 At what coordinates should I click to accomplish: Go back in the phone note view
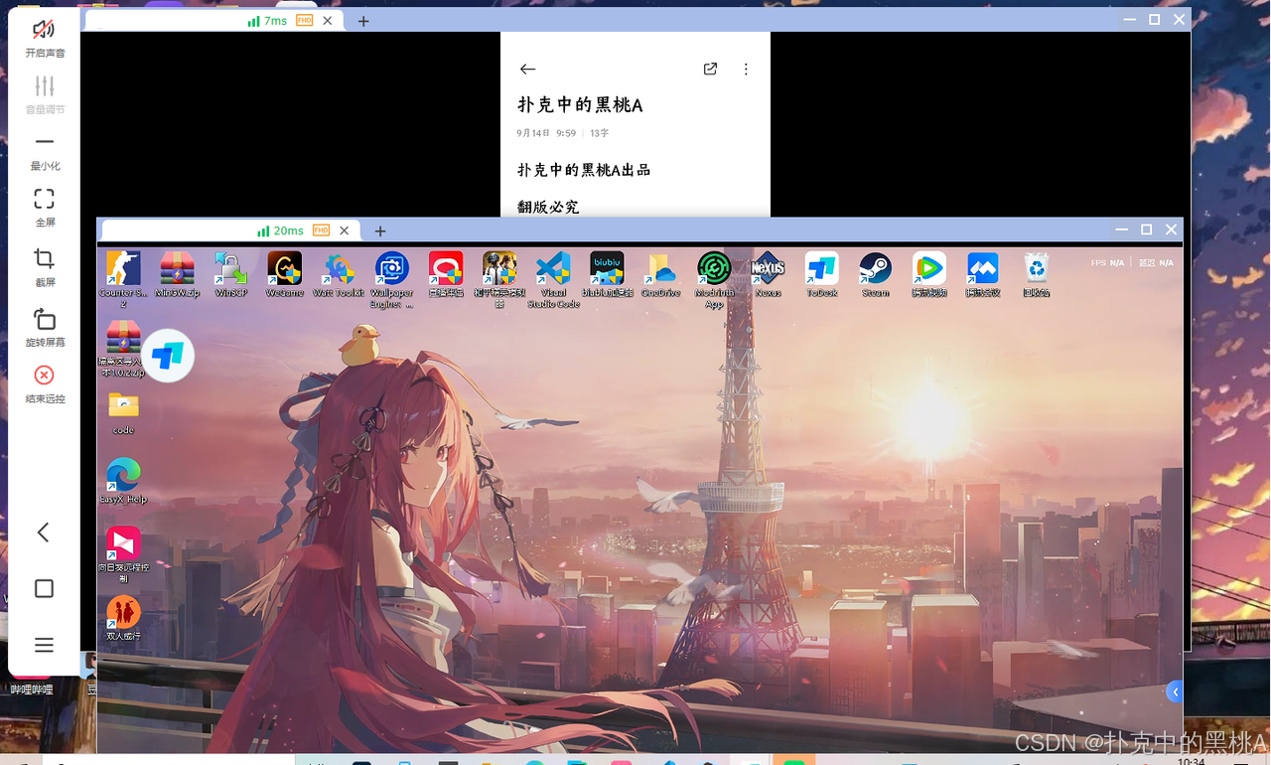527,70
